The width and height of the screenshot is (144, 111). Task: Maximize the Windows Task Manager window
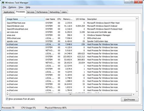tap(132, 2)
